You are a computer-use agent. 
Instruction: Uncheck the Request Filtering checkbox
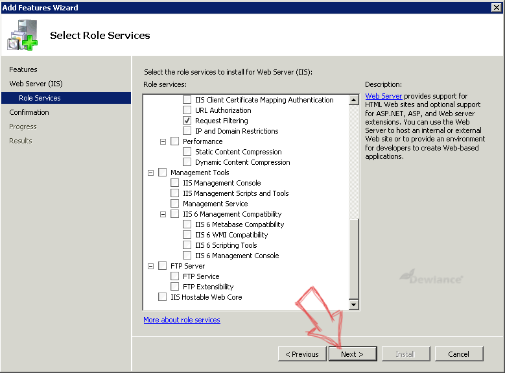pos(187,120)
